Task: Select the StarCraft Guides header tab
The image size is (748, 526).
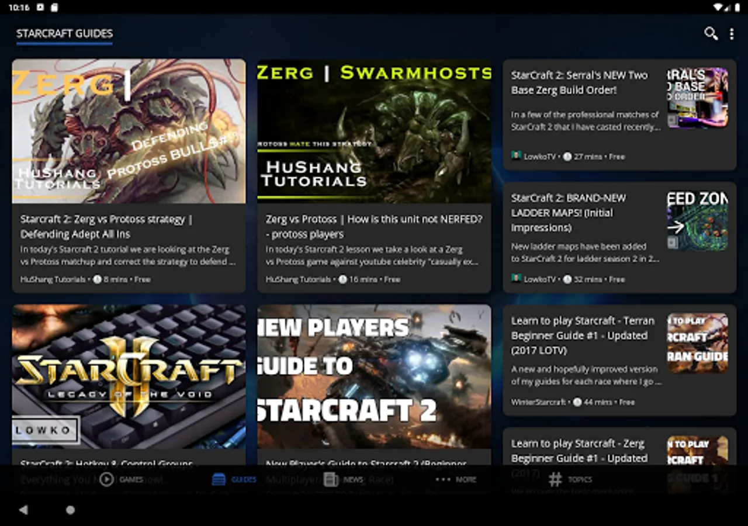Action: [64, 34]
